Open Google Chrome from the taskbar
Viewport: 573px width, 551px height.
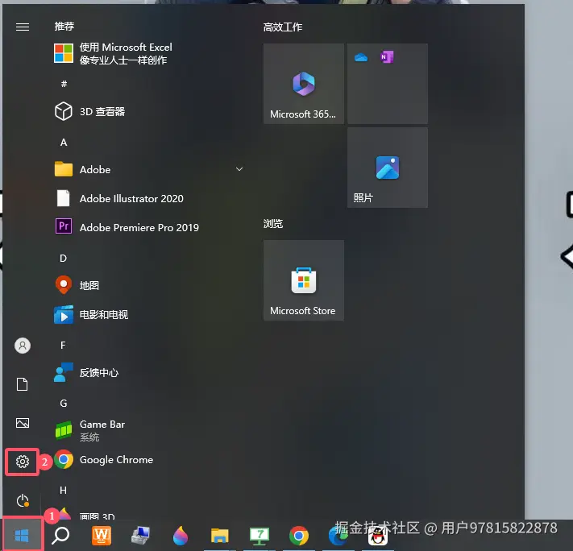tap(298, 536)
